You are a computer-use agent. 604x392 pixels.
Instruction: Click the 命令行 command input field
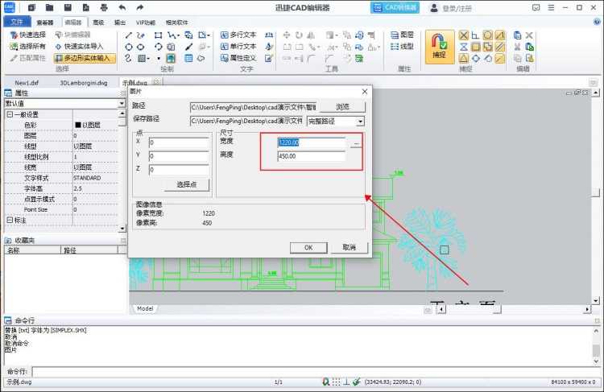pos(316,372)
